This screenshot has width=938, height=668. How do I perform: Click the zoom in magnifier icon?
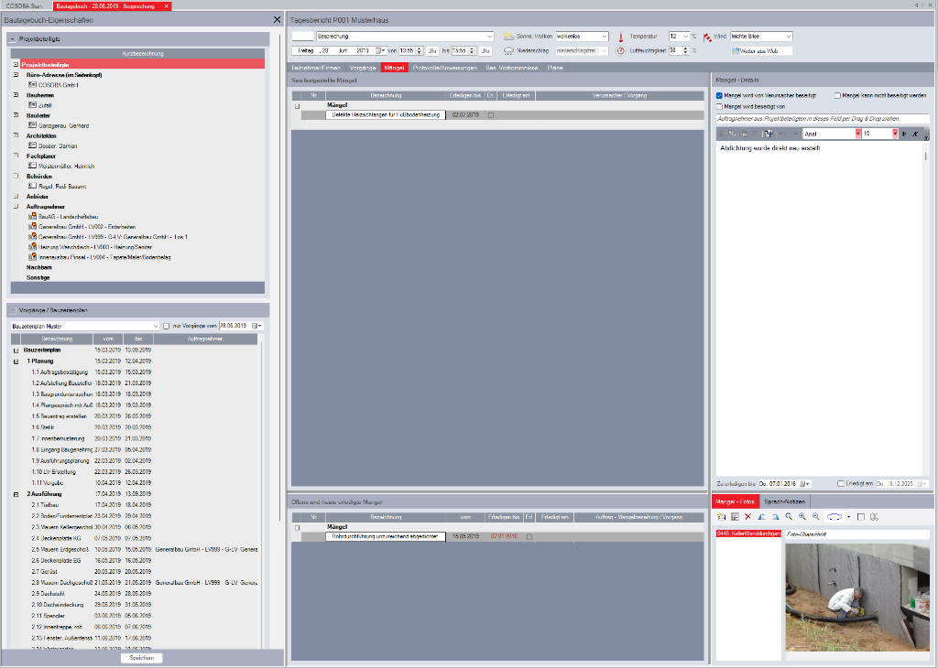click(x=802, y=517)
